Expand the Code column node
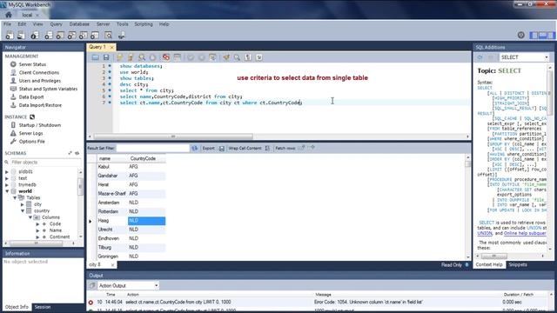Screen dimensions: 557x313 (x=37, y=224)
